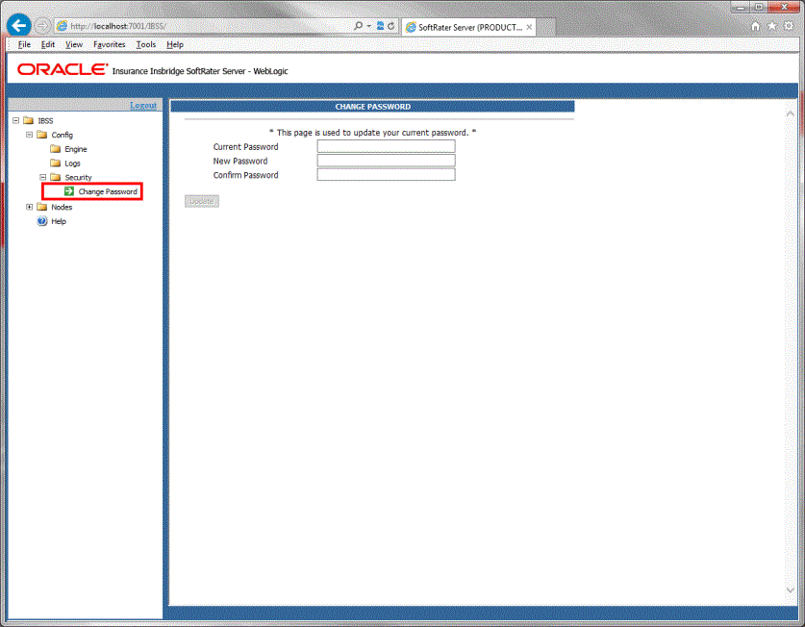Select IBSS in the tree
Image resolution: width=805 pixels, height=627 pixels.
[45, 120]
